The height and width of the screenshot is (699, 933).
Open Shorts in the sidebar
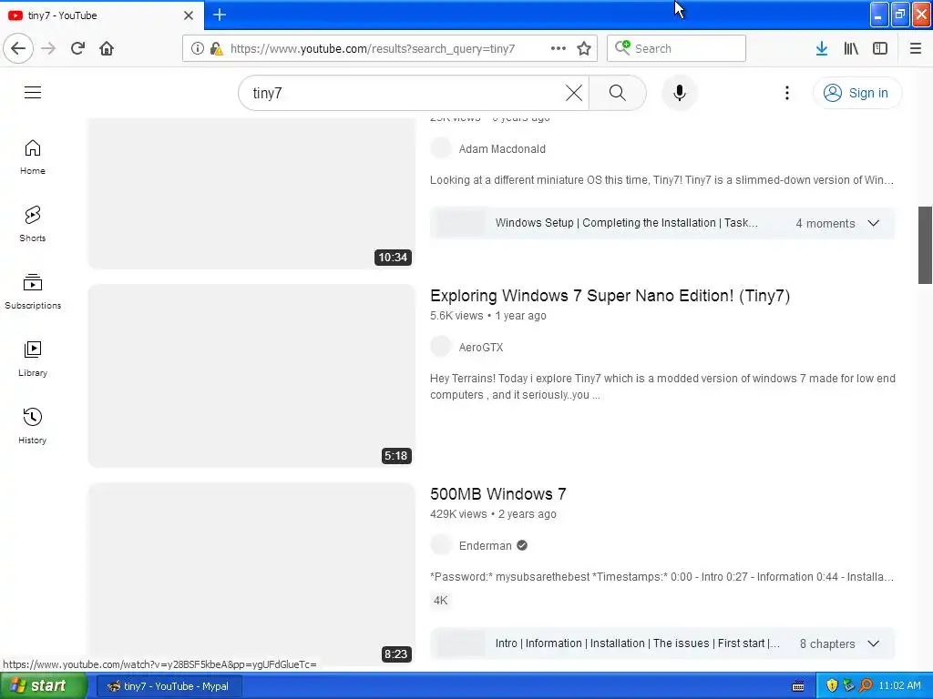(x=33, y=224)
